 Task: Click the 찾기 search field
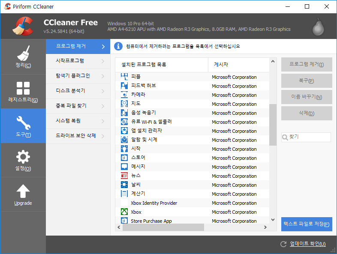tap(306, 137)
